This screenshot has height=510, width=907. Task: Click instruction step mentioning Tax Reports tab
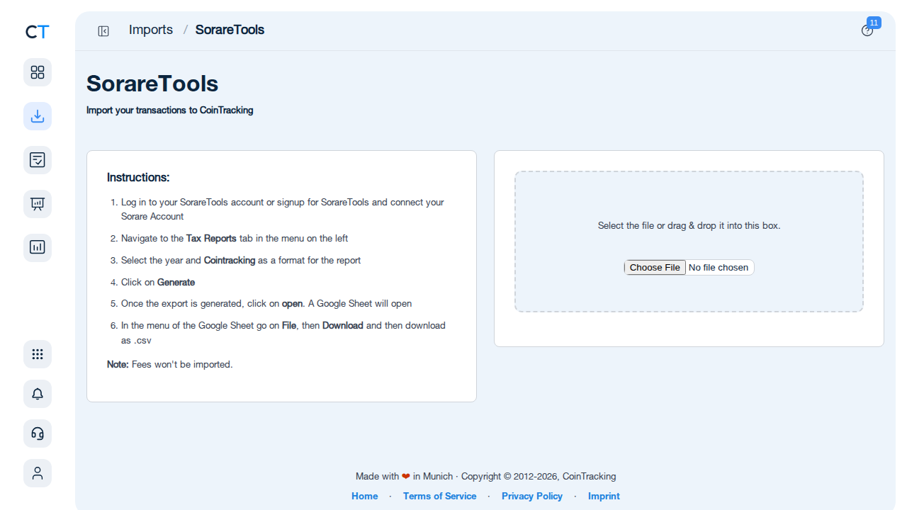pos(235,238)
